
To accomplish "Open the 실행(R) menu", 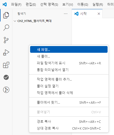I will click(x=98, y=4).
